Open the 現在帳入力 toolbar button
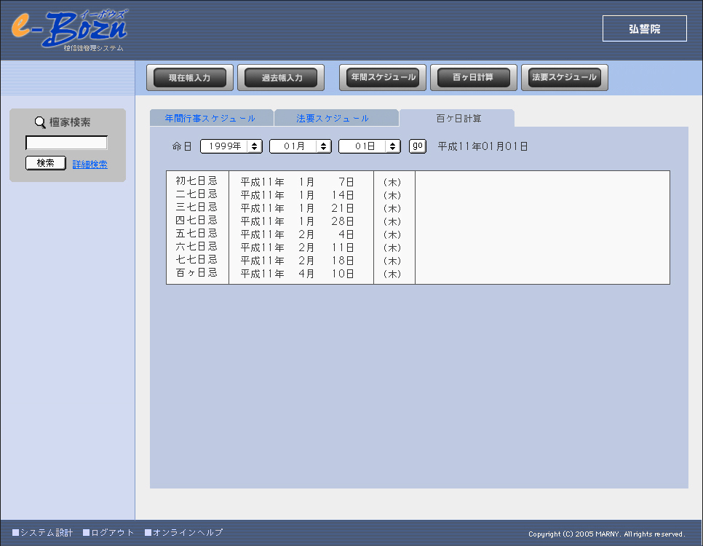 point(190,78)
